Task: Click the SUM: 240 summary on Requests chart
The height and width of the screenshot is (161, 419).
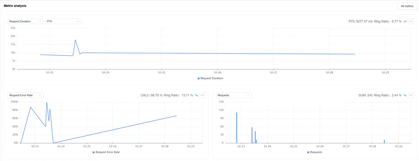Action: [365, 95]
